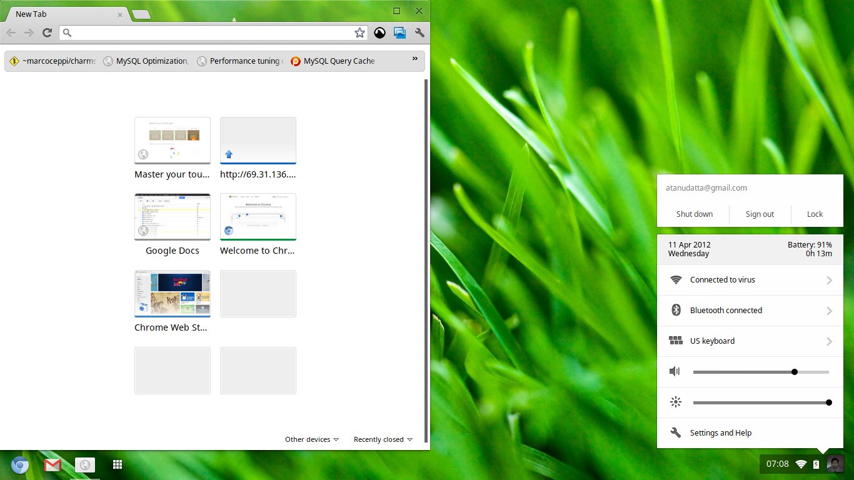The height and width of the screenshot is (480, 854).
Task: Show hidden bookmarks via the » chevron
Action: (414, 59)
